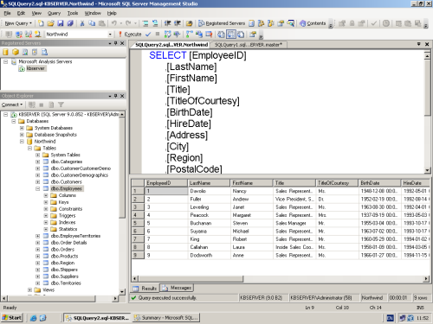Viewport: 433px width, 324px height.
Task: Click the Davolio cell in results
Action: pos(209,191)
